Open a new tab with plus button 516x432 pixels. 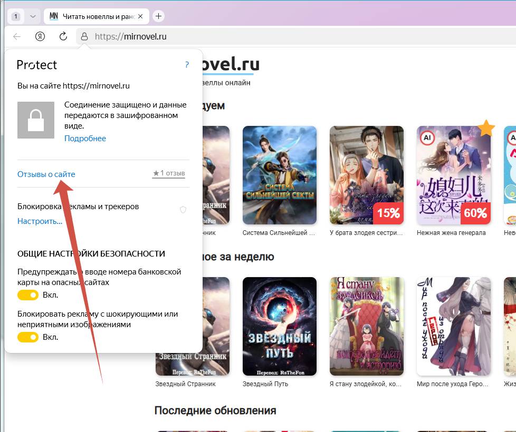click(159, 16)
